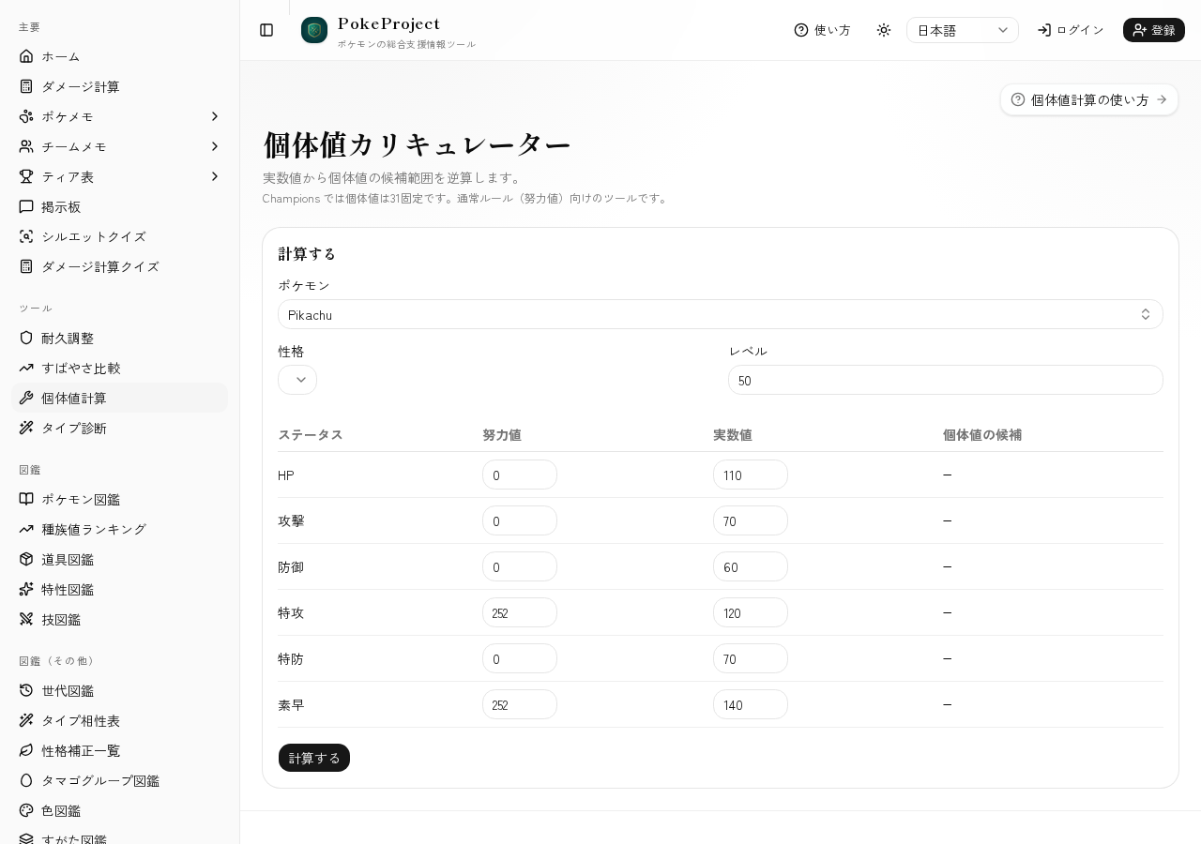1201x844 pixels.
Task: Expand the チームメモ submenu chevron
Action: (x=215, y=146)
